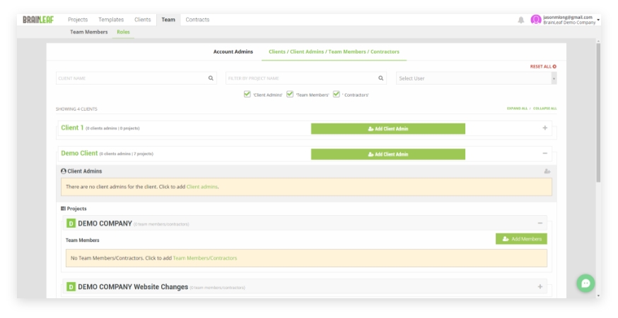618x318 pixels.
Task: Select Clients / Client Admins / Team Members / Contractors tab
Action: click(334, 51)
